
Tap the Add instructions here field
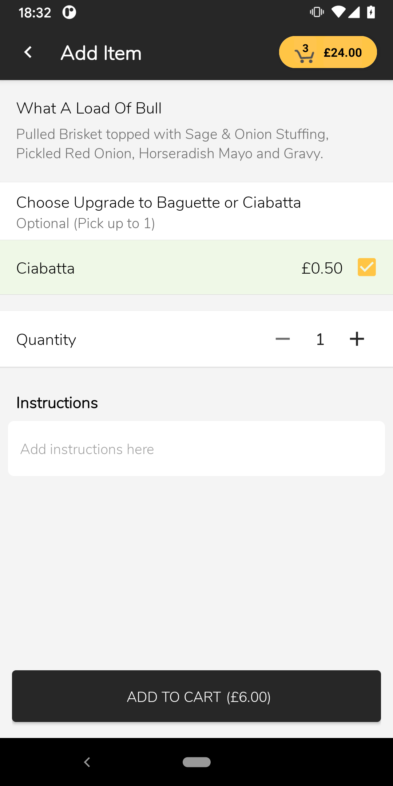[x=196, y=449]
